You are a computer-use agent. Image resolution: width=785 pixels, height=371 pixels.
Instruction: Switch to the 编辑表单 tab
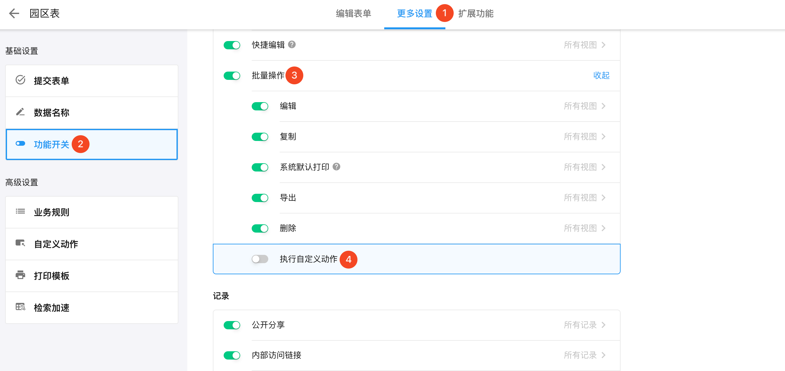[x=353, y=14]
